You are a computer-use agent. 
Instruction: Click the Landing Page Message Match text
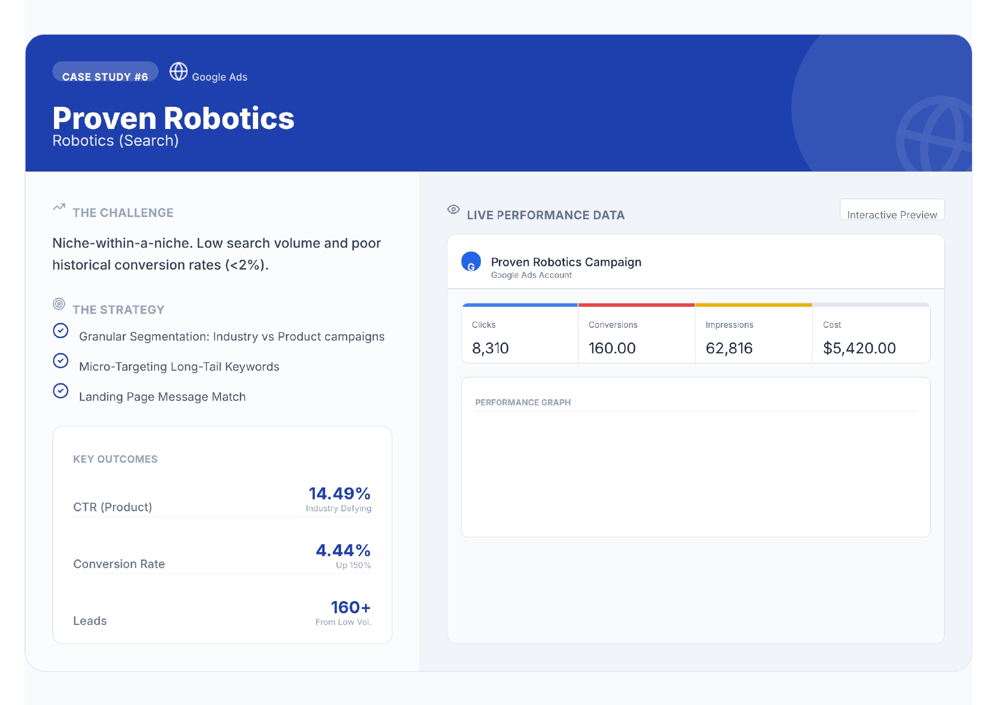tap(163, 397)
